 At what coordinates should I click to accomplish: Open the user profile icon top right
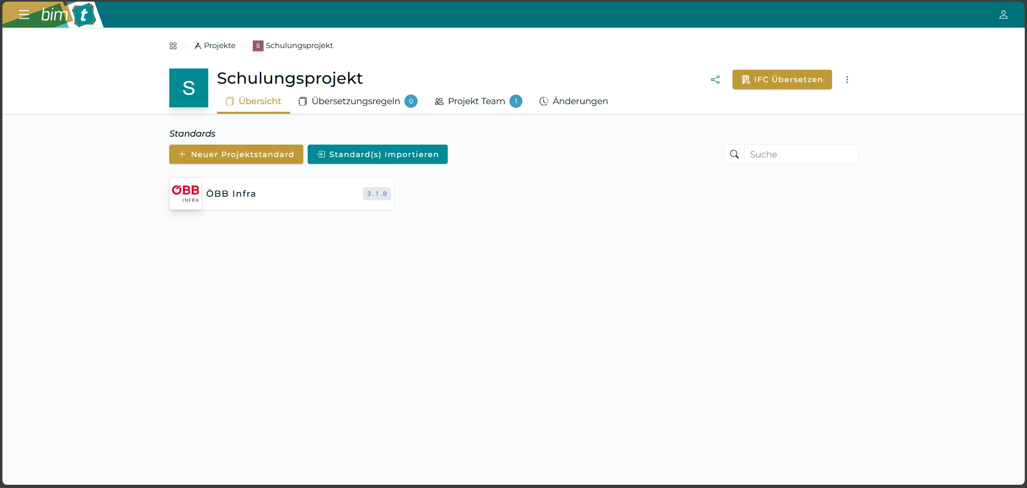click(1003, 15)
